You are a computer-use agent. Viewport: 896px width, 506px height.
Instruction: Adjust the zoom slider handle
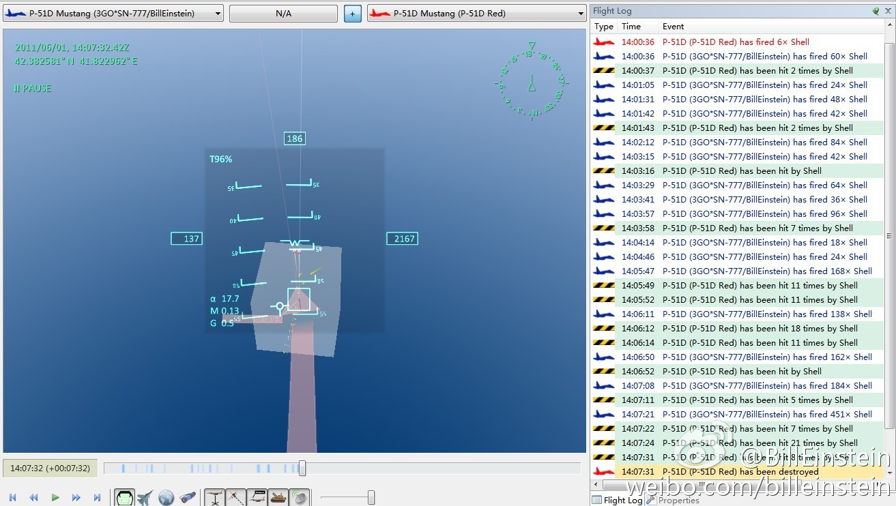click(x=371, y=498)
